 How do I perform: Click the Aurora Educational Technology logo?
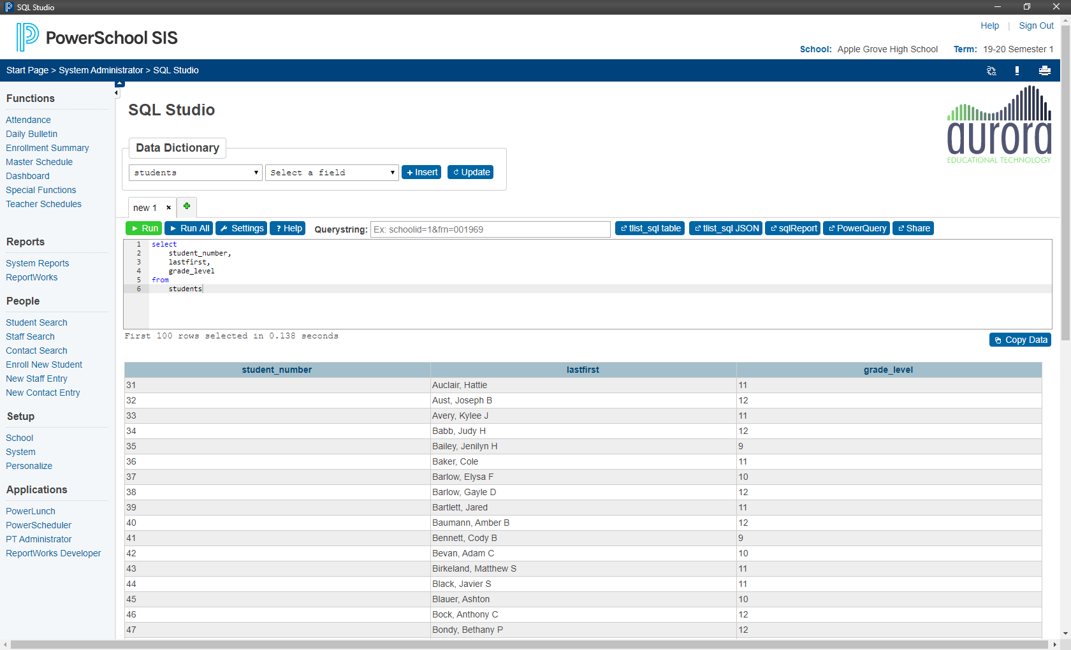pos(998,124)
